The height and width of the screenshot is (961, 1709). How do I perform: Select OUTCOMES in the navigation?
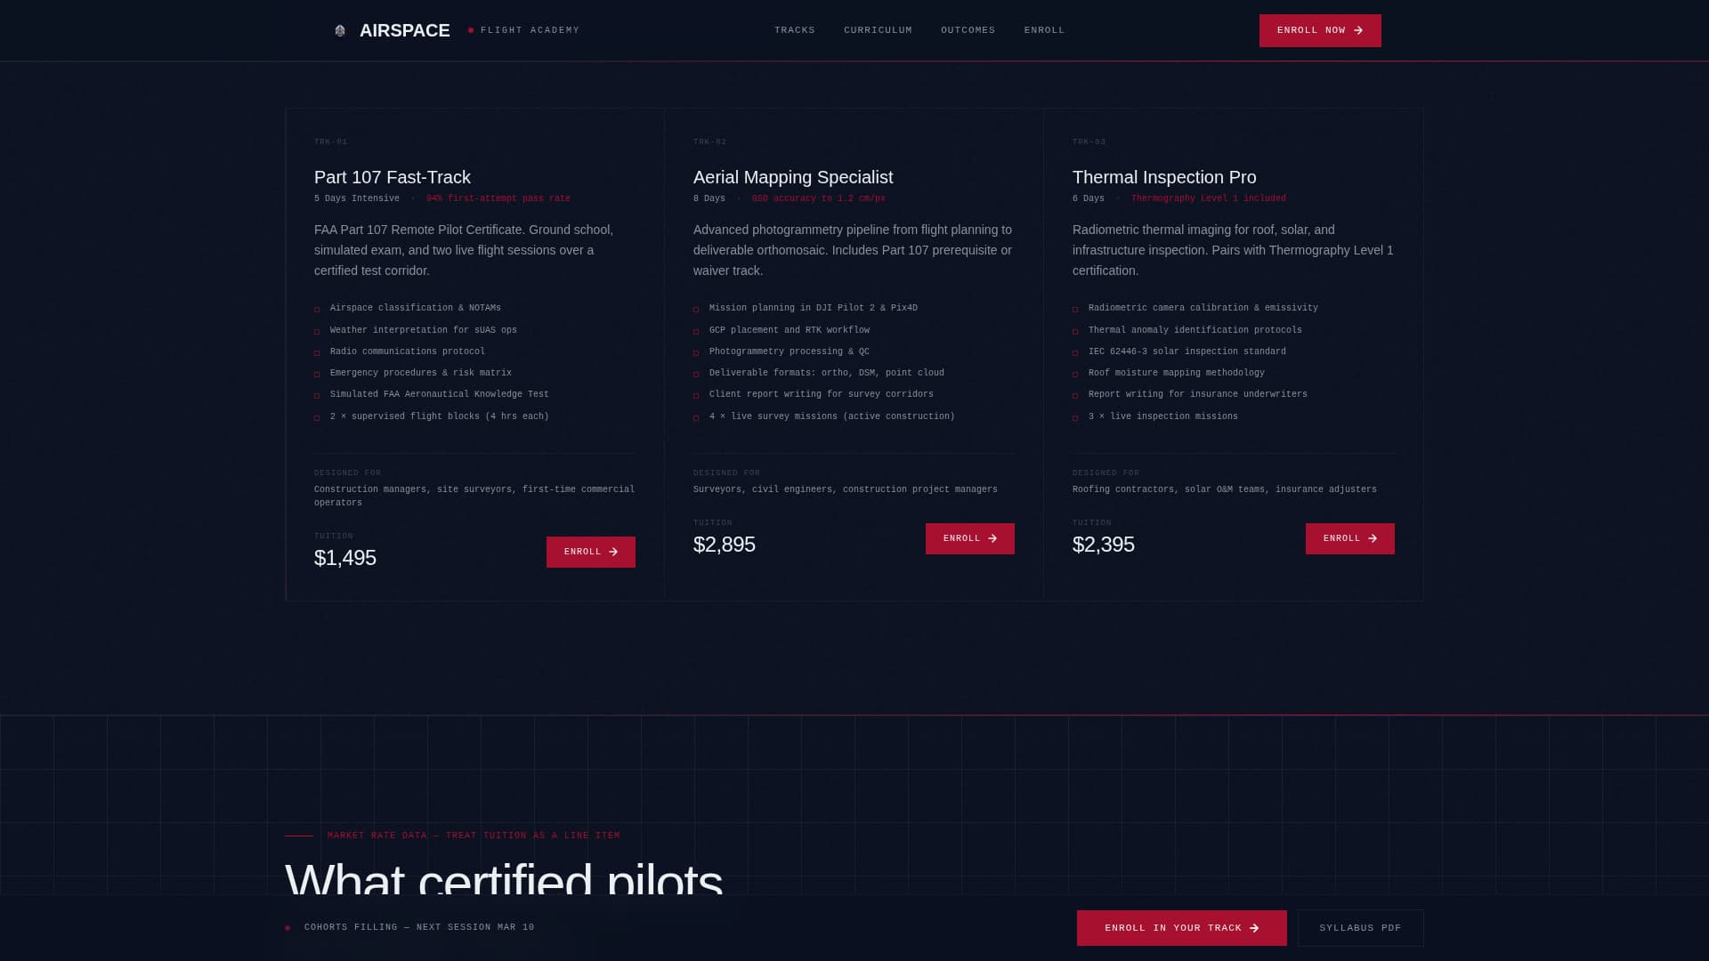click(968, 29)
